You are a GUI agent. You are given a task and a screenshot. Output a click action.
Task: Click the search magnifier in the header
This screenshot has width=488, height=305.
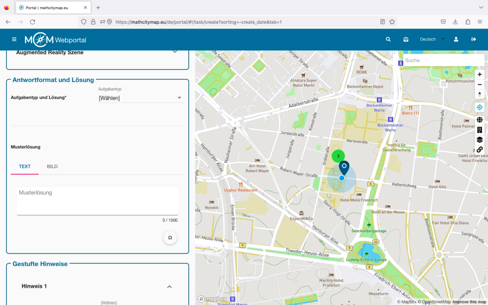[388, 40]
